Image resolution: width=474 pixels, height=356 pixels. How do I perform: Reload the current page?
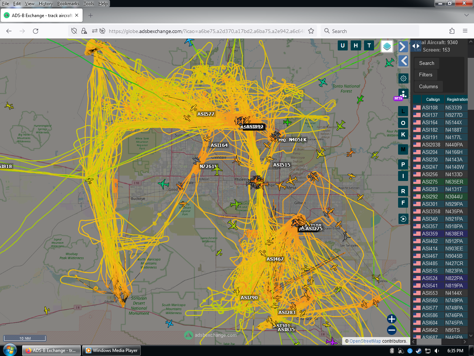click(36, 31)
